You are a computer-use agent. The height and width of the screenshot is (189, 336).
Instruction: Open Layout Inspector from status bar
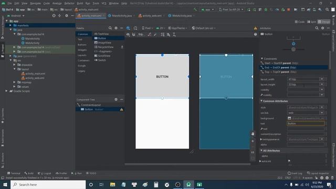pyautogui.click(x=318, y=173)
